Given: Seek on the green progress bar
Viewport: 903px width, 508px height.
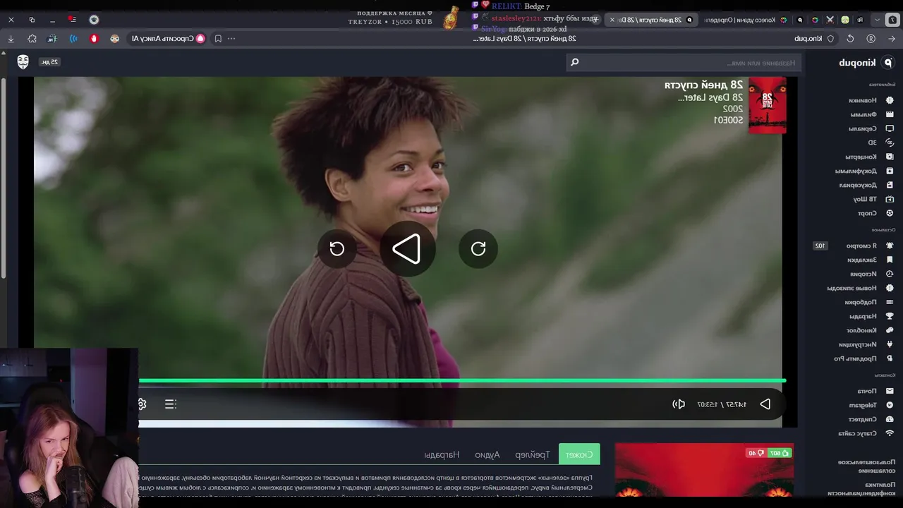Looking at the screenshot, I should [462, 381].
